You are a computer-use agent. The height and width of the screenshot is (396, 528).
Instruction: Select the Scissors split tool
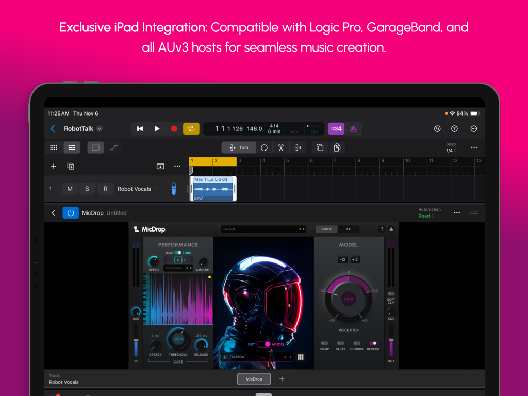click(x=281, y=147)
